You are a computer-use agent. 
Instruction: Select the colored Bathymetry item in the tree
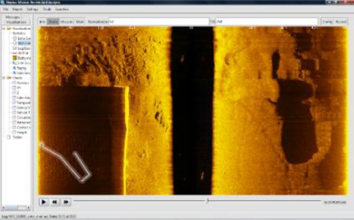coord(21,58)
